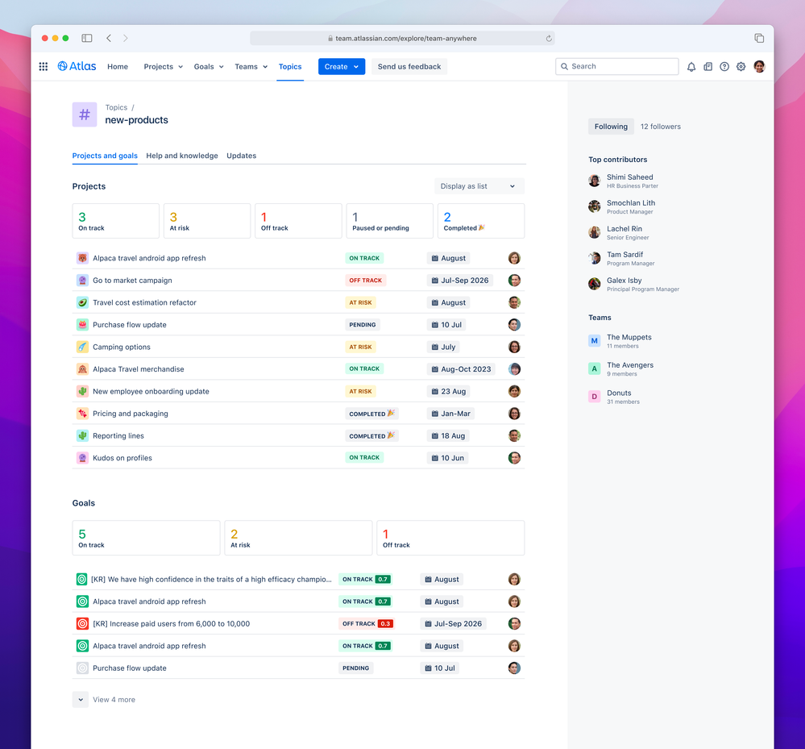The image size is (805, 749).
Task: Open the settings gear icon
Action: pyautogui.click(x=741, y=66)
